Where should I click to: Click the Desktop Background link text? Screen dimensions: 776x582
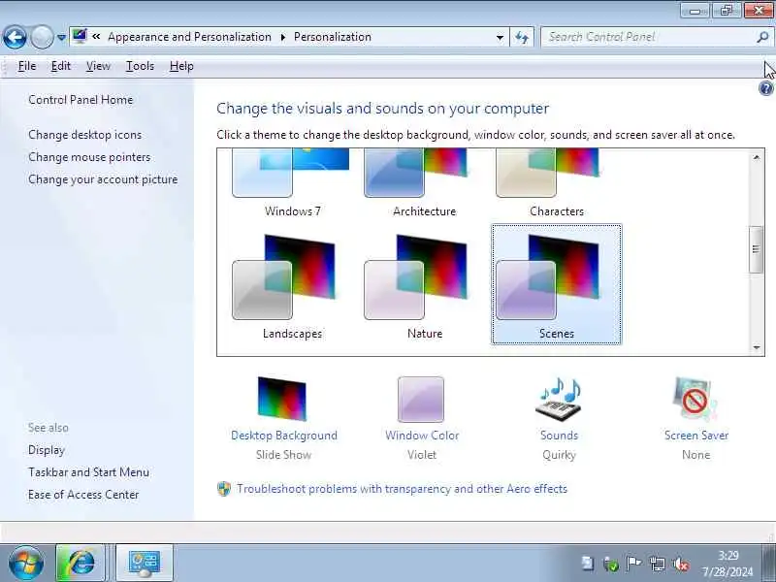[284, 436]
